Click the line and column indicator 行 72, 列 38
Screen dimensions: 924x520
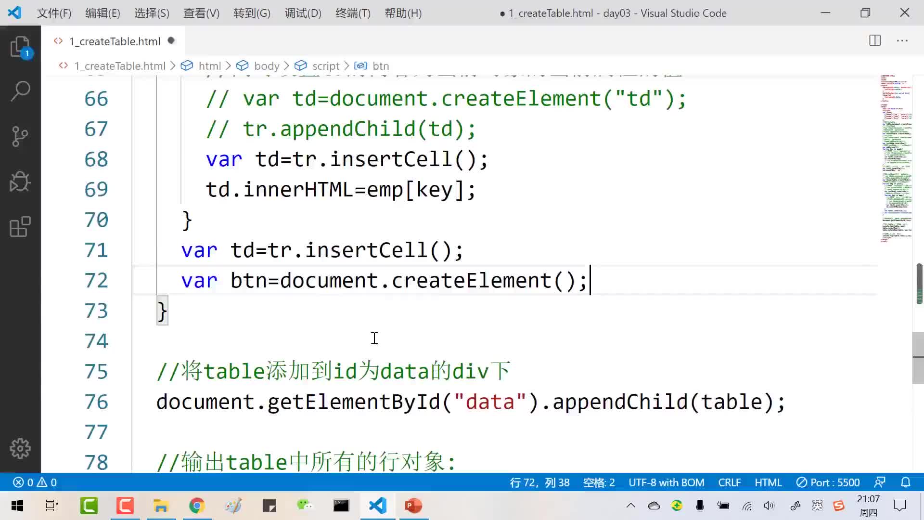point(539,482)
